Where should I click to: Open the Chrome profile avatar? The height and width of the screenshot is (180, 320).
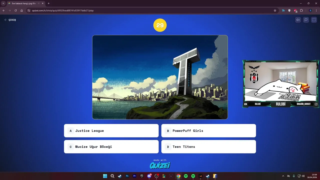[x=310, y=10]
